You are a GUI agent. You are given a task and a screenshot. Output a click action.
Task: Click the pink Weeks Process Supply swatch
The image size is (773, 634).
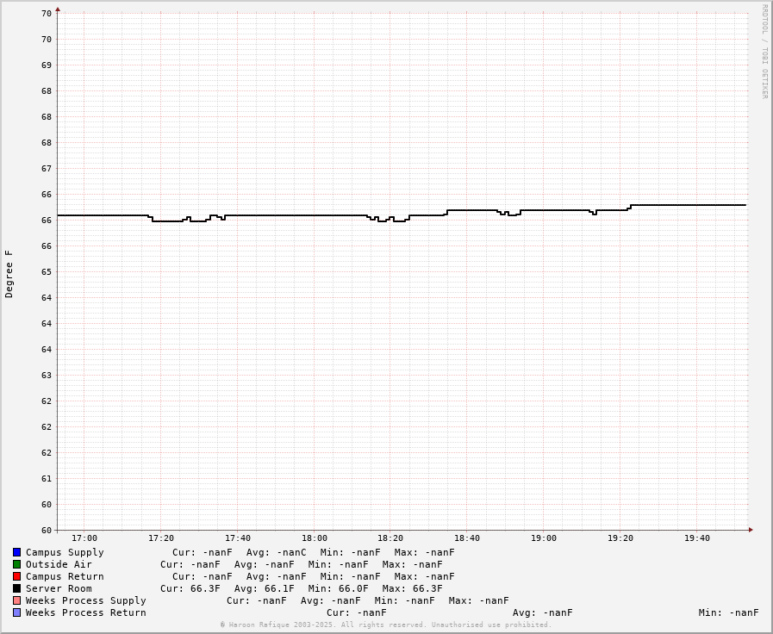coord(16,600)
